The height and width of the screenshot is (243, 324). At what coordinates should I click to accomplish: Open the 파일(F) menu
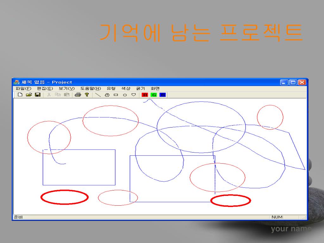pos(23,89)
